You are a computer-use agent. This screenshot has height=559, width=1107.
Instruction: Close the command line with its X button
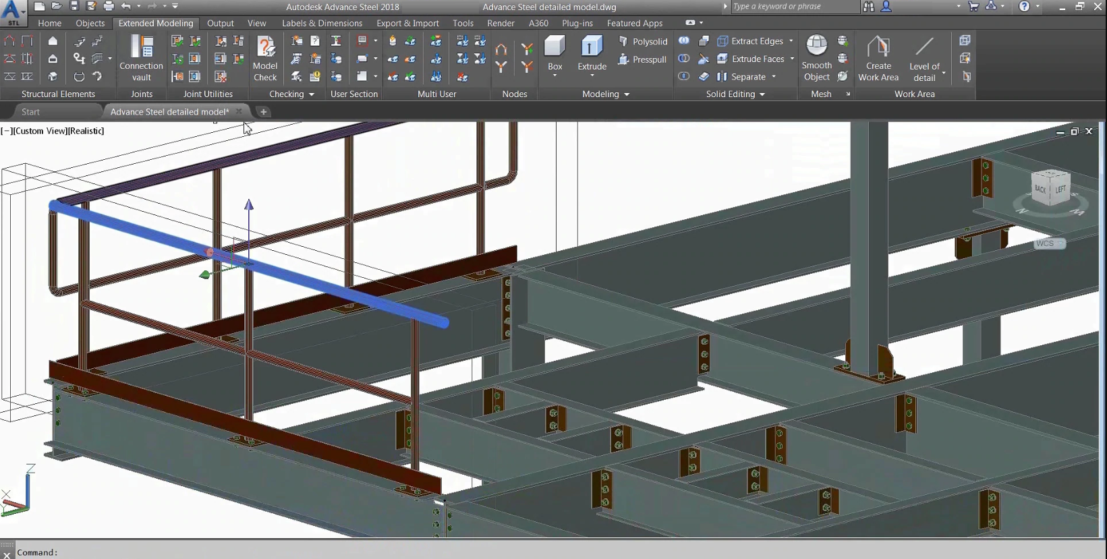point(7,555)
